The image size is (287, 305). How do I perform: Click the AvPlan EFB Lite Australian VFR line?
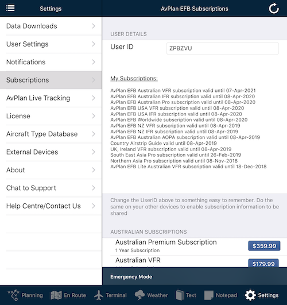tap(188, 167)
